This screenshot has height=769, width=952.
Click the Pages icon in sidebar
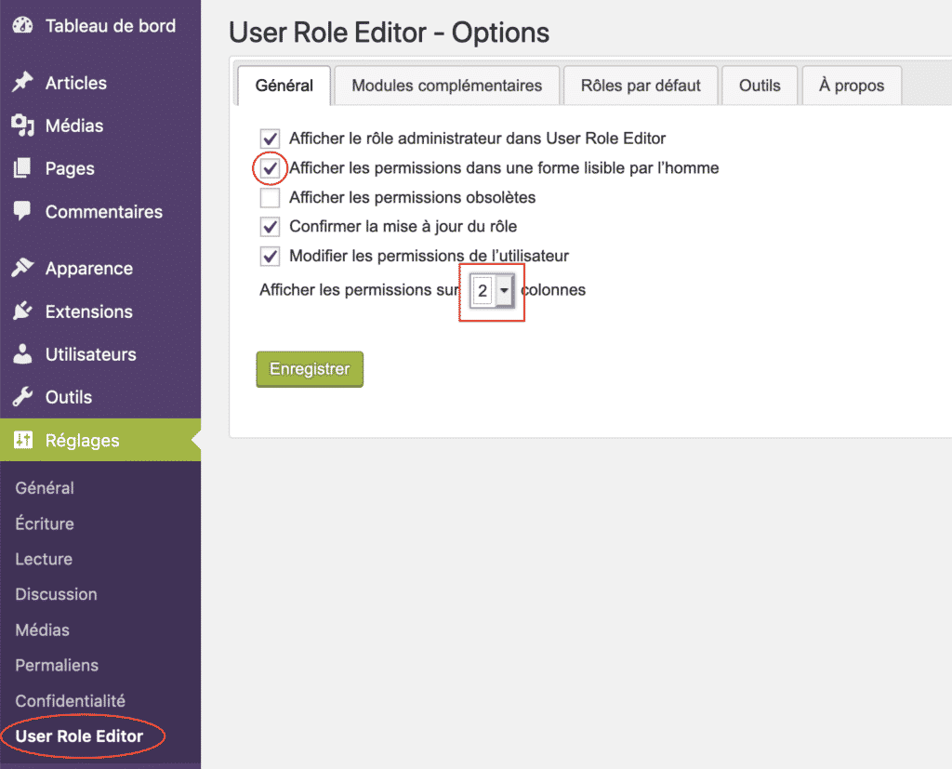click(22, 168)
